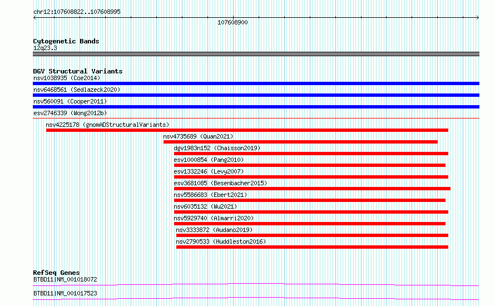Click the red bar under nsv5586683
495x306 pixels.
pyautogui.click(x=310, y=200)
